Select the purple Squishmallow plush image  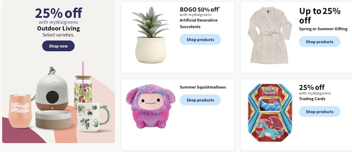[150, 106]
